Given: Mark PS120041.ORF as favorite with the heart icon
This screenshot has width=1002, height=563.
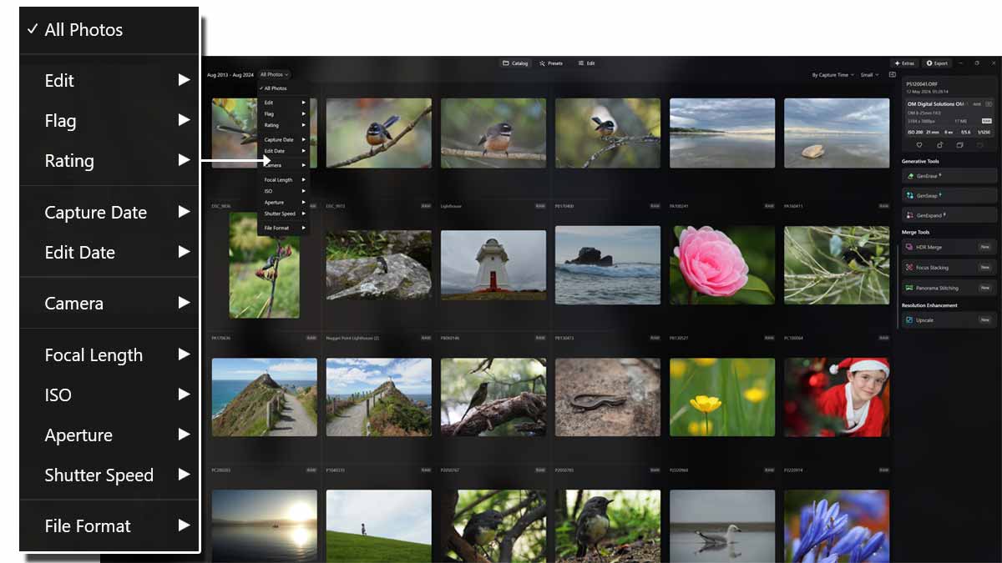Looking at the screenshot, I should point(919,145).
